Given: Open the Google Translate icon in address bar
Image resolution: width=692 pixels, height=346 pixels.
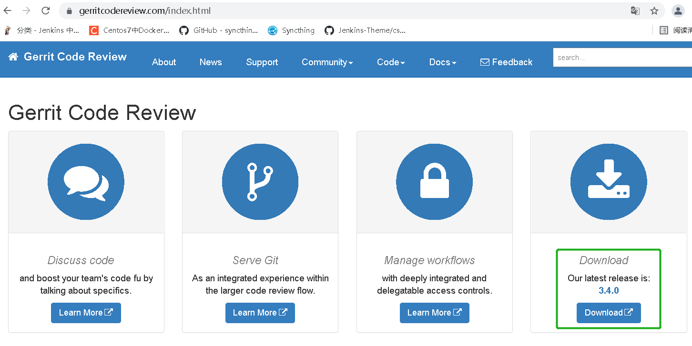Looking at the screenshot, I should pyautogui.click(x=635, y=11).
